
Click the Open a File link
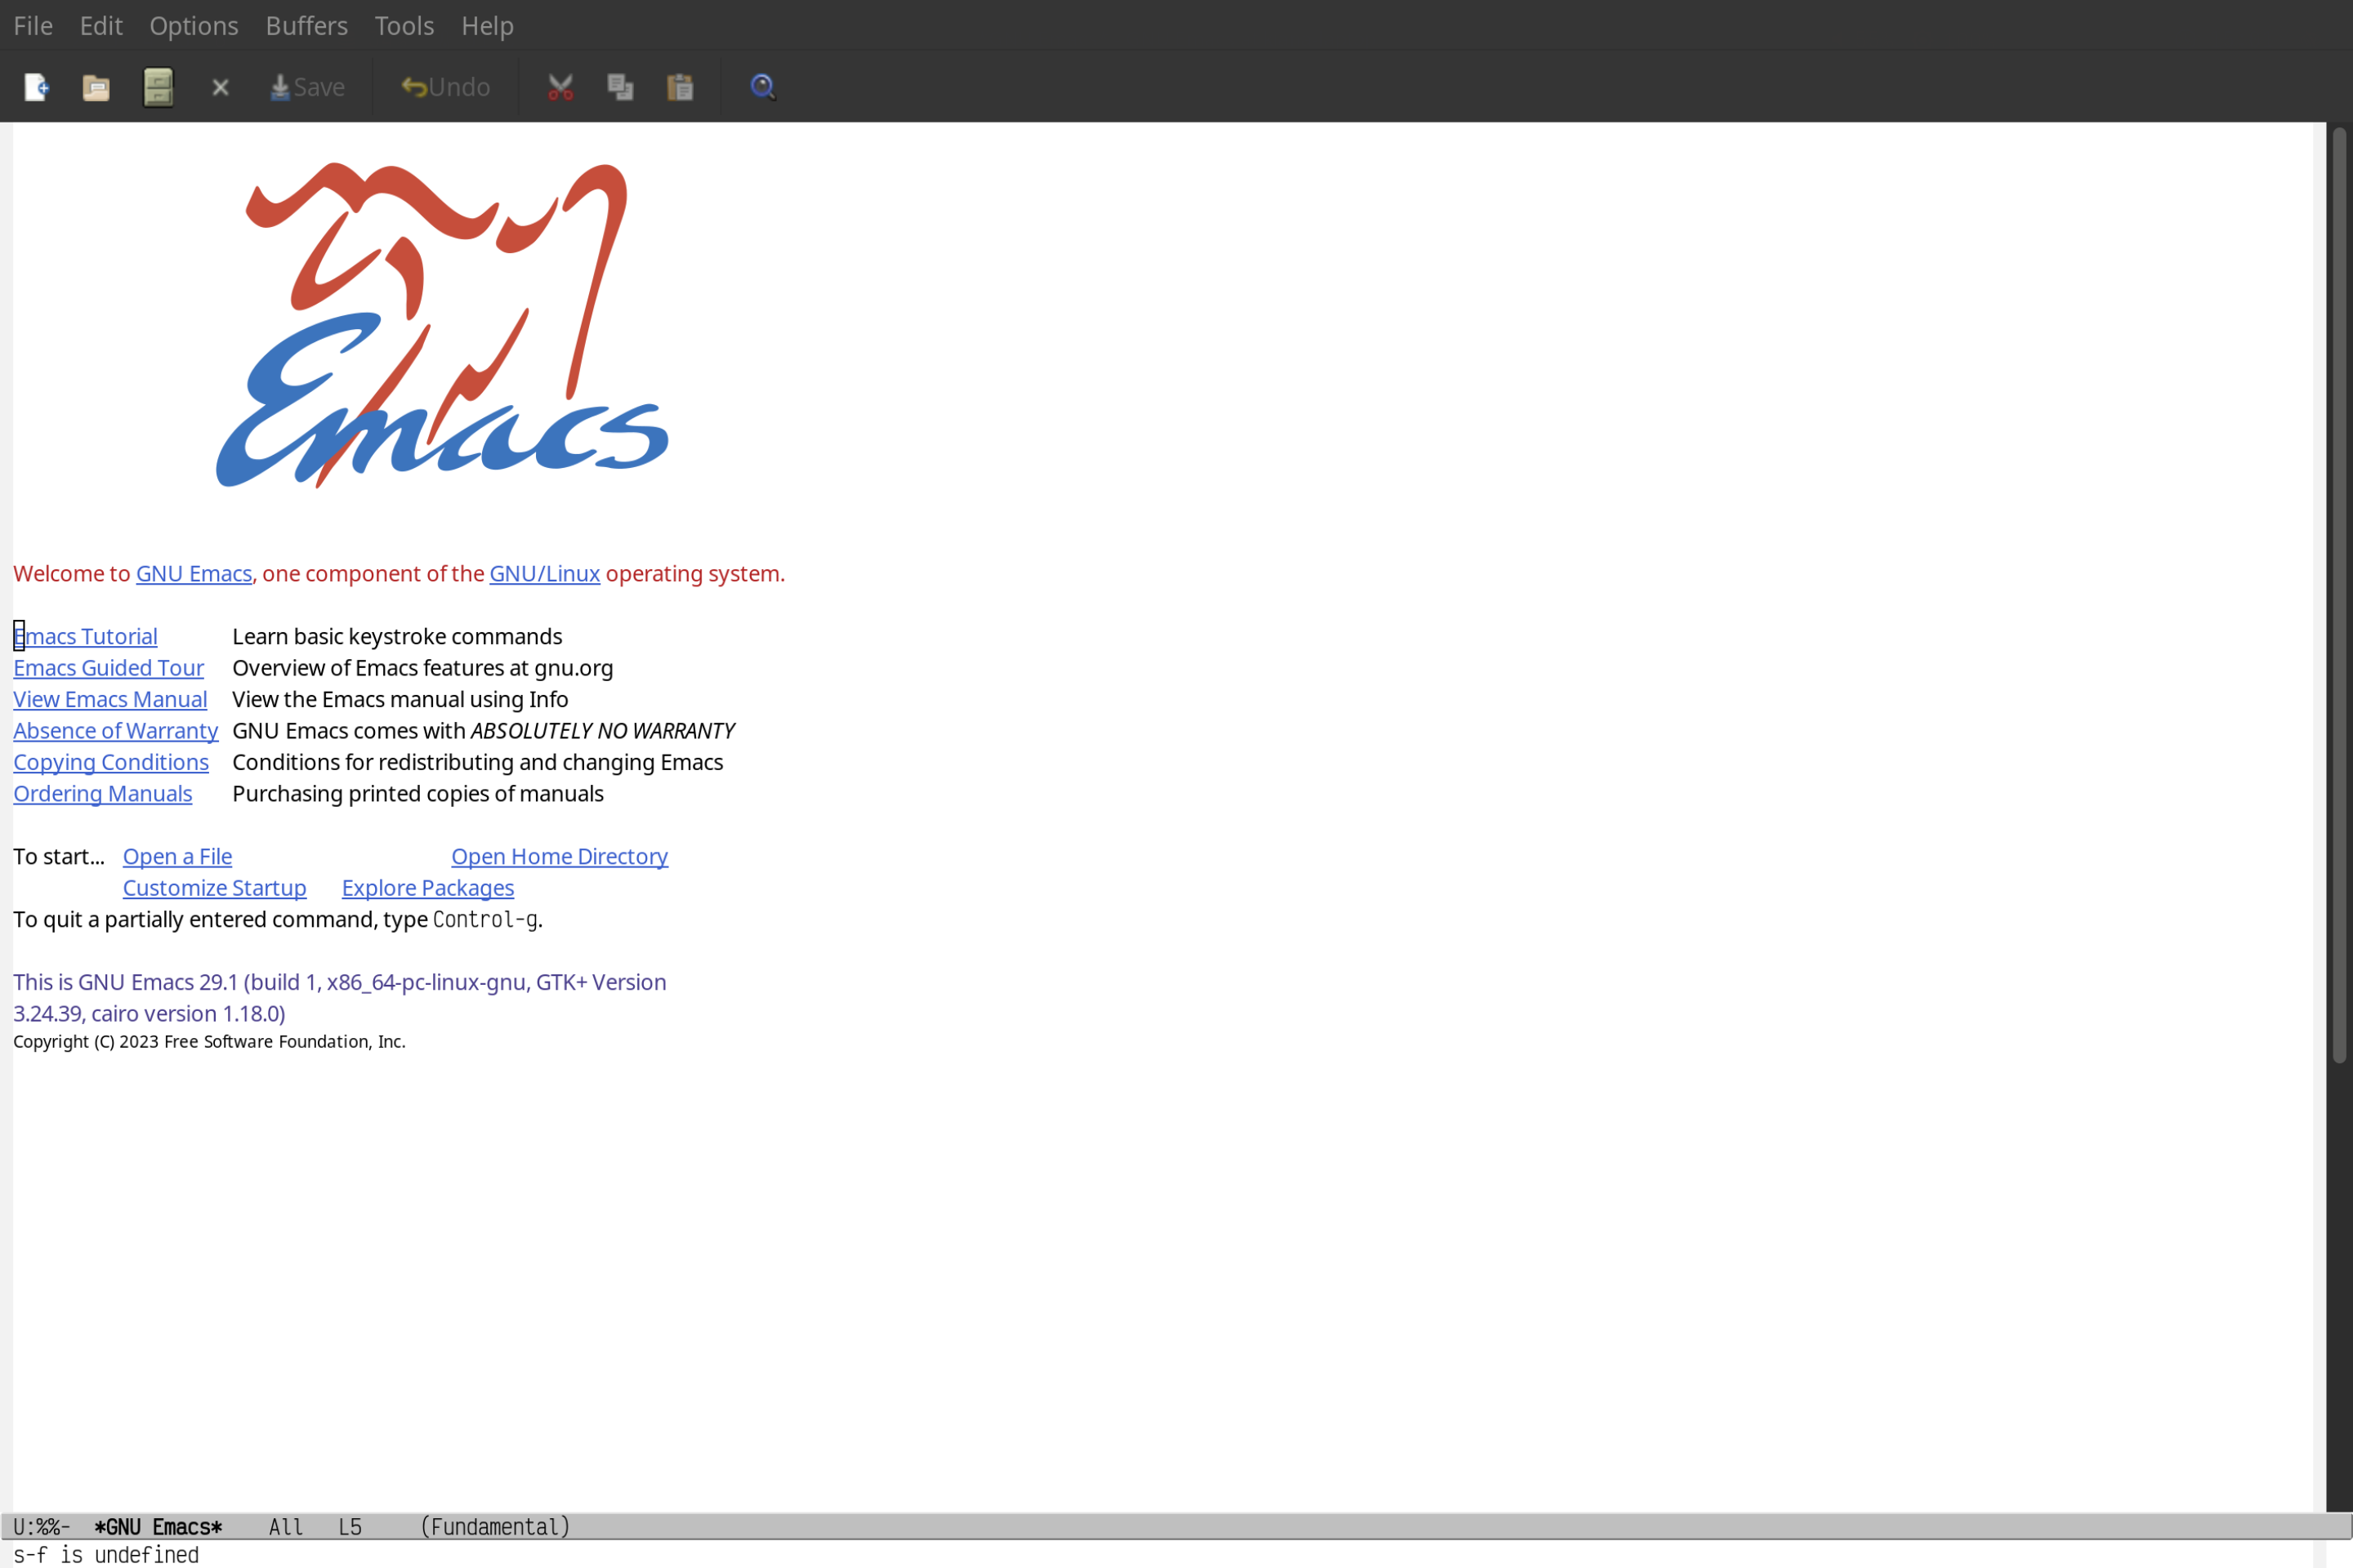tap(175, 856)
